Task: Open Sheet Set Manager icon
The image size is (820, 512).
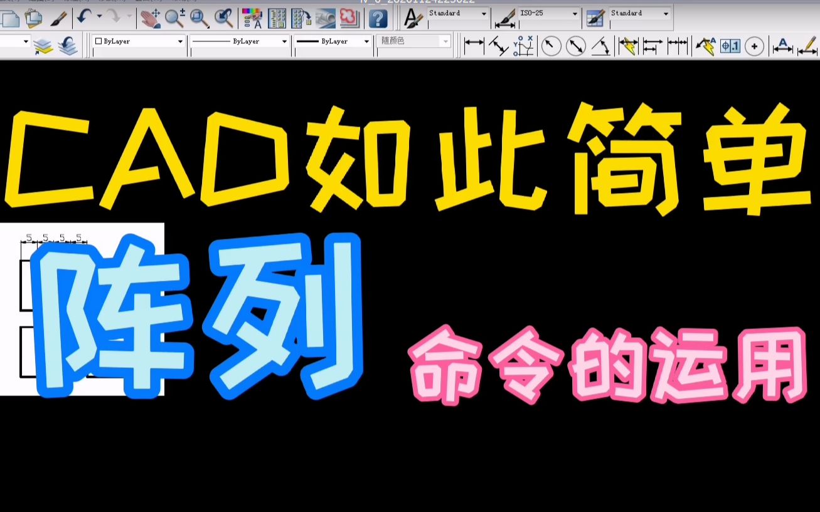Action: tap(326, 19)
